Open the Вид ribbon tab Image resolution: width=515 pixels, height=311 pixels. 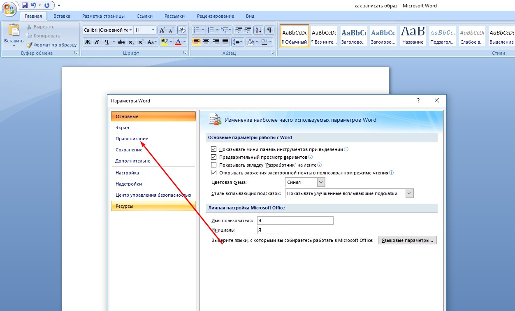click(250, 16)
